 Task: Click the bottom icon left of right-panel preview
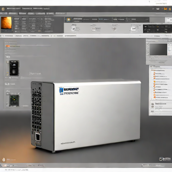[148, 54]
